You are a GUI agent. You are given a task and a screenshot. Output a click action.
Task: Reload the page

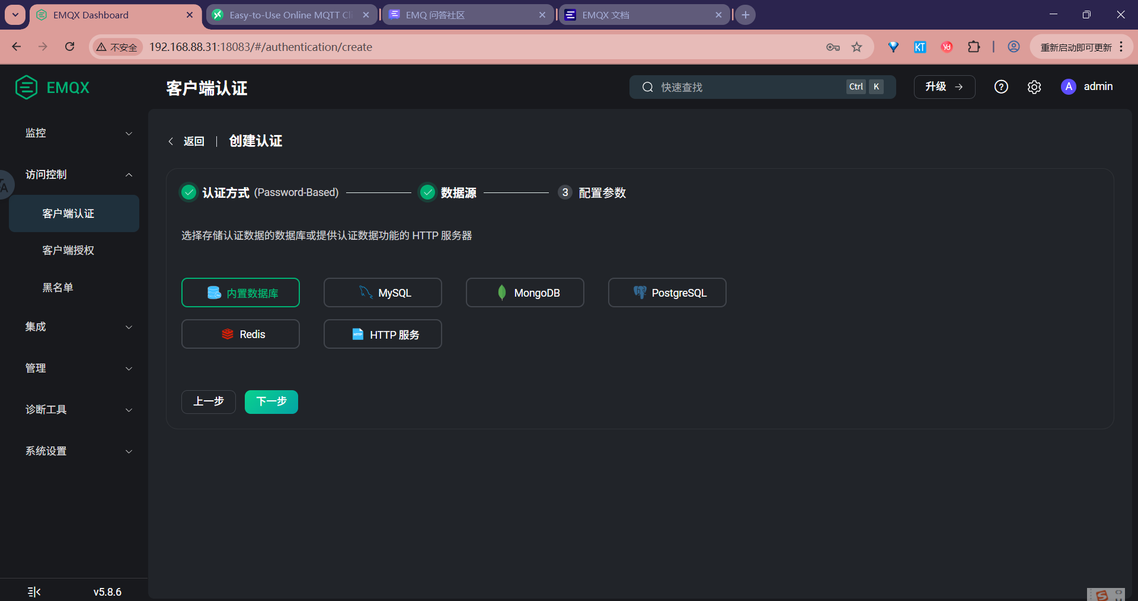click(70, 47)
